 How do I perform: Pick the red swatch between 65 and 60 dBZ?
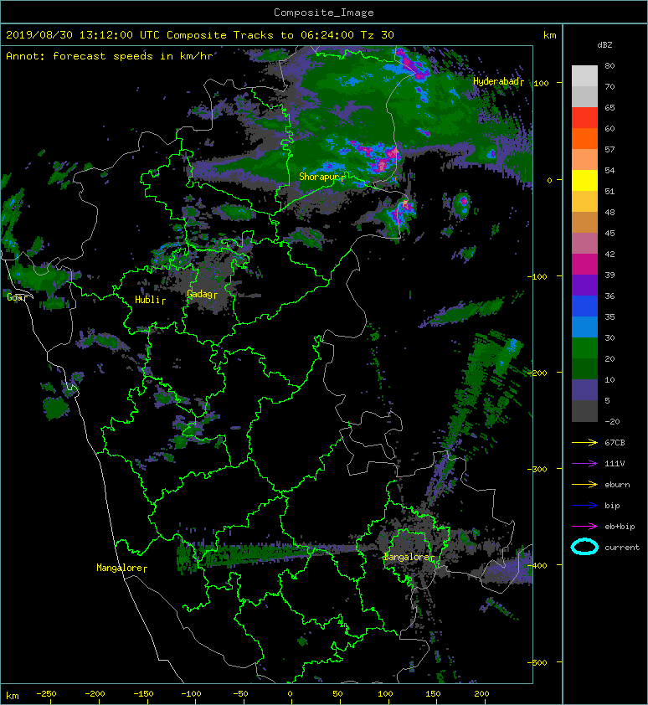(x=584, y=118)
